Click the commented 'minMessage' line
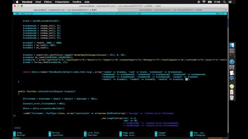 [x=151, y=123]
